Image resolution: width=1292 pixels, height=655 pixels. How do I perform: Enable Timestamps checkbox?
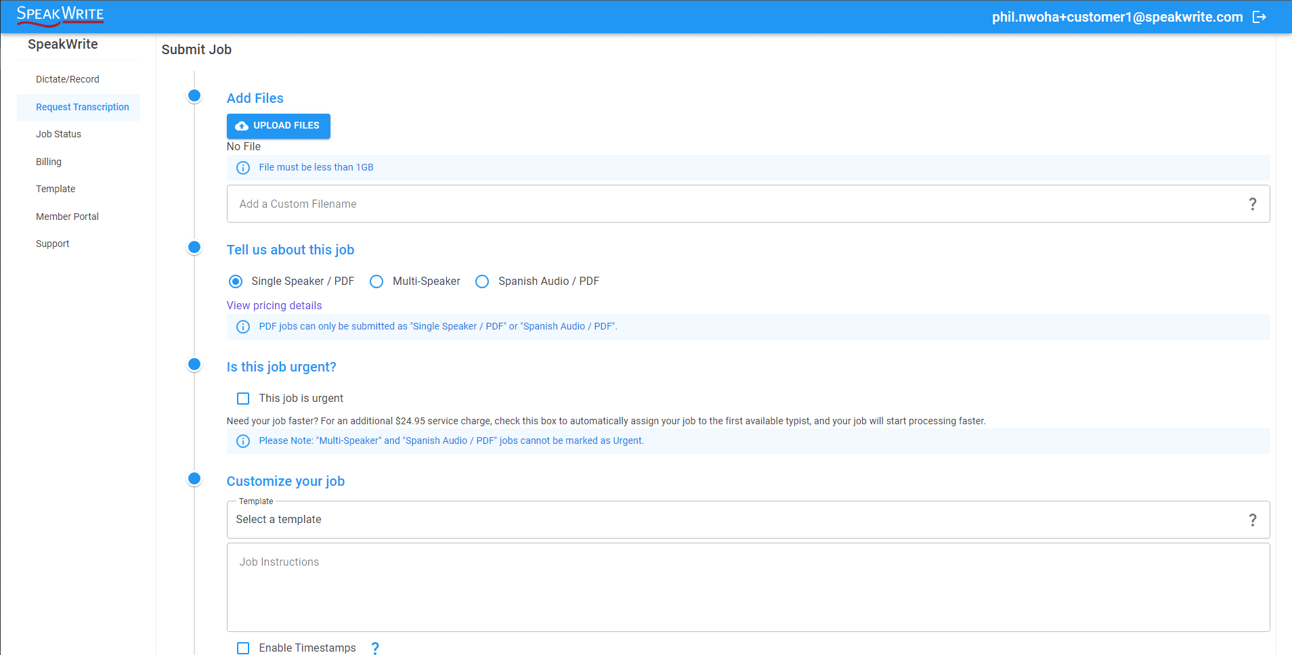click(x=243, y=648)
